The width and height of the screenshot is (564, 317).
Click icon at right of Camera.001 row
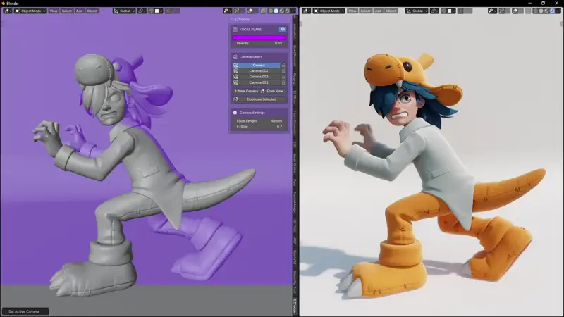283,82
